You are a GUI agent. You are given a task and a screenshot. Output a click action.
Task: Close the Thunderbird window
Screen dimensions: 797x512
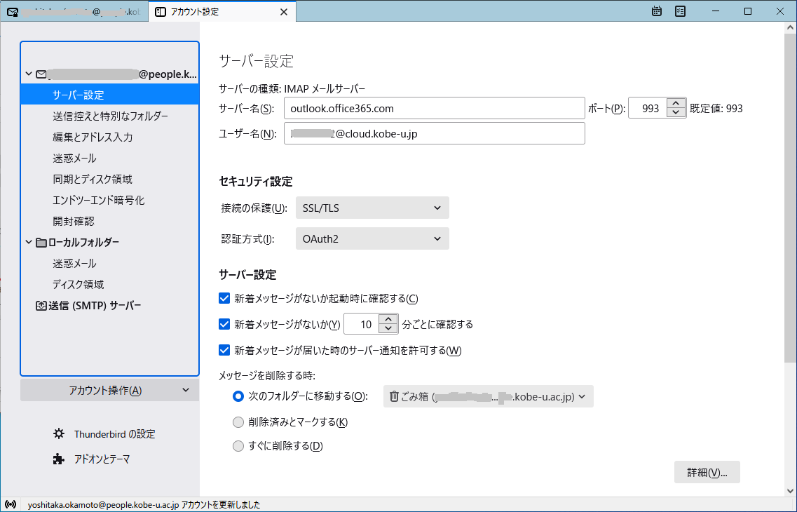coord(780,11)
